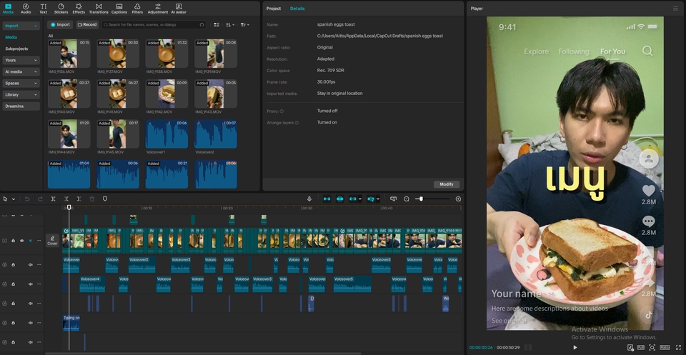The height and width of the screenshot is (355, 686).
Task: Expand the AI media sidebar section
Action: [x=21, y=71]
